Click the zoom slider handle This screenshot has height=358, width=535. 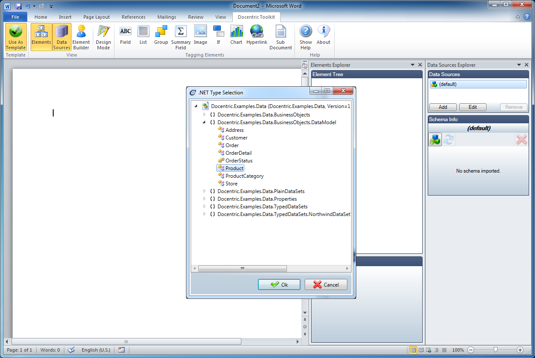[495, 349]
